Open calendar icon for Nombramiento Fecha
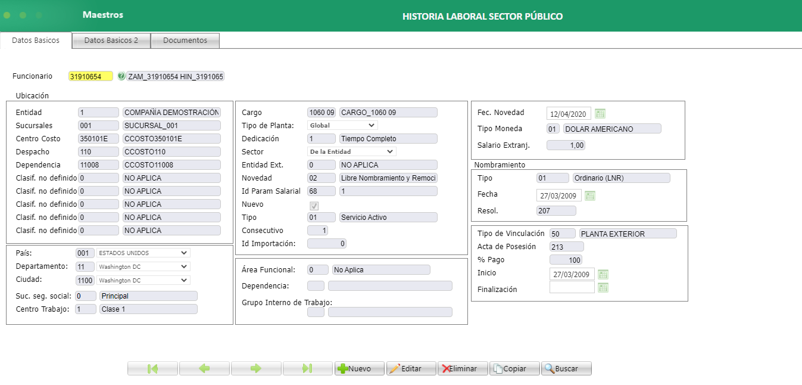 tap(590, 195)
